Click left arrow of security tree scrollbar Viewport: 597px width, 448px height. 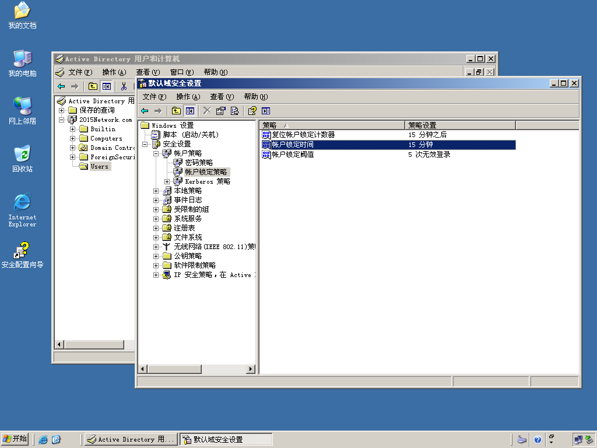click(x=143, y=369)
